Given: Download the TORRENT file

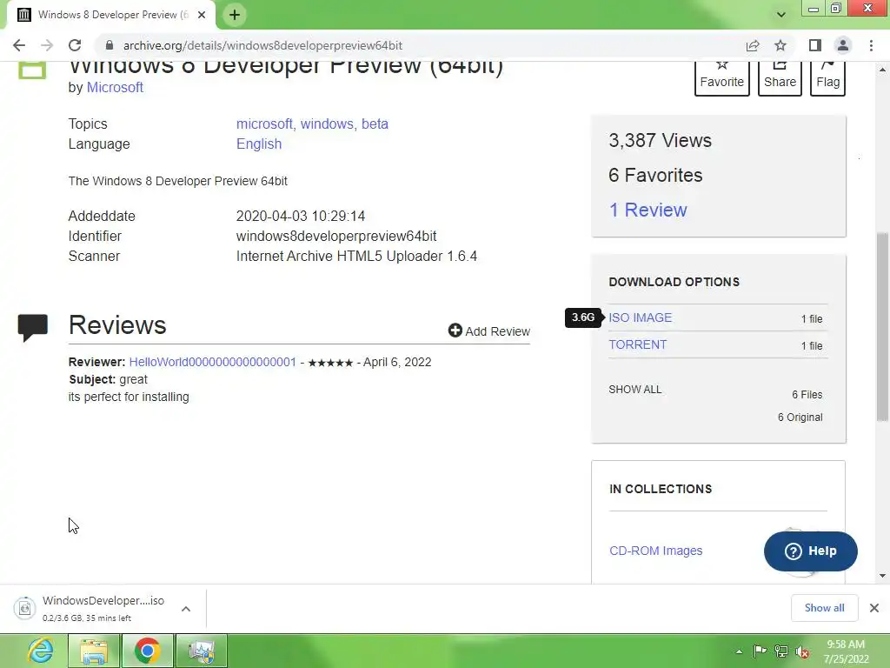Looking at the screenshot, I should coord(637,344).
